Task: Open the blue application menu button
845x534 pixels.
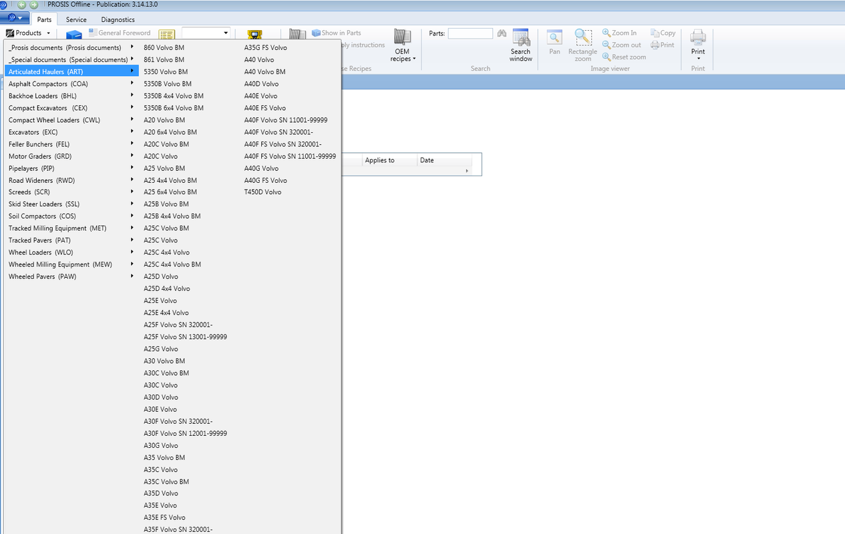Action: (15, 18)
